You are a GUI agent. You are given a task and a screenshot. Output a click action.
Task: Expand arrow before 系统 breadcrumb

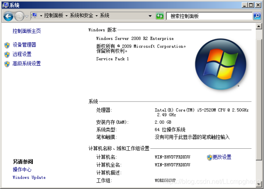pos(96,16)
